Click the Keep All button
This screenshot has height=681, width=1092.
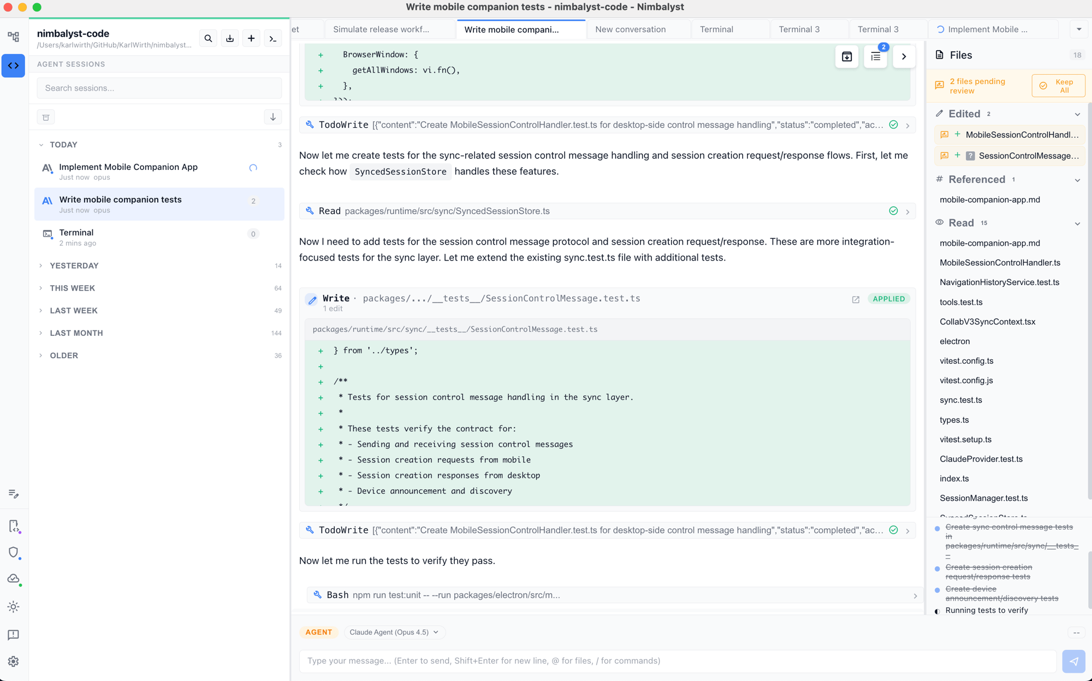click(x=1058, y=86)
